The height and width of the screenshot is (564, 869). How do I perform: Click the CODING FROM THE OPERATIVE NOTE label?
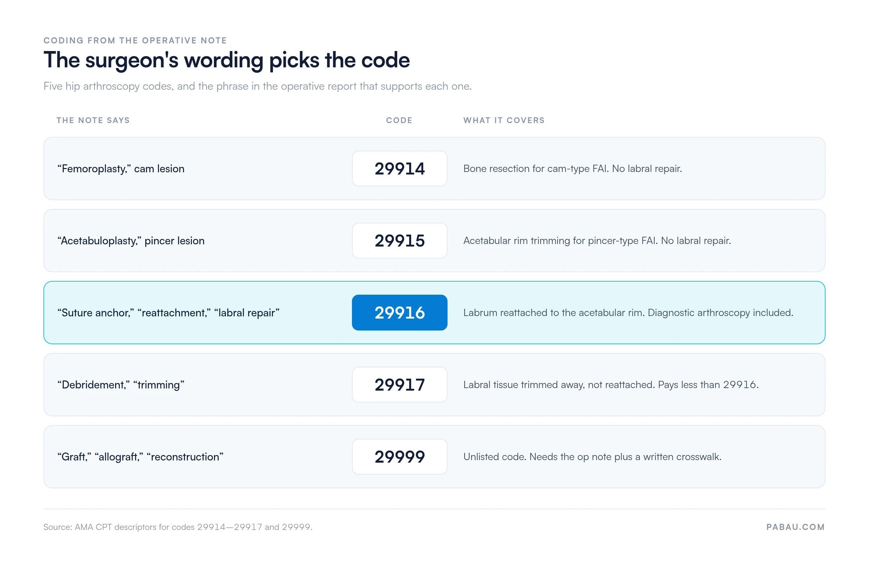pos(135,41)
